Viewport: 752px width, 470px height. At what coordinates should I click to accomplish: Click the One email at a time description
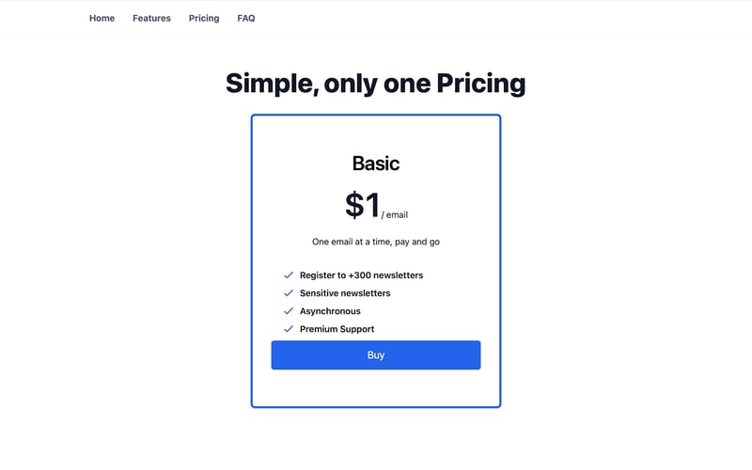click(x=375, y=242)
